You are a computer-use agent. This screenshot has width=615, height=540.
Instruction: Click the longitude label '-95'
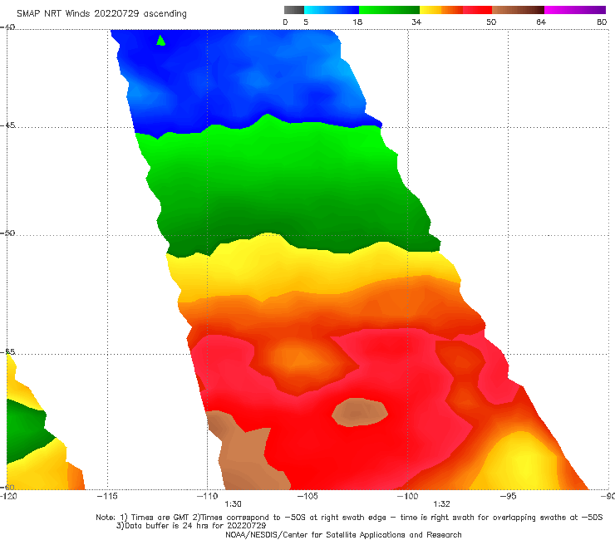(508, 496)
